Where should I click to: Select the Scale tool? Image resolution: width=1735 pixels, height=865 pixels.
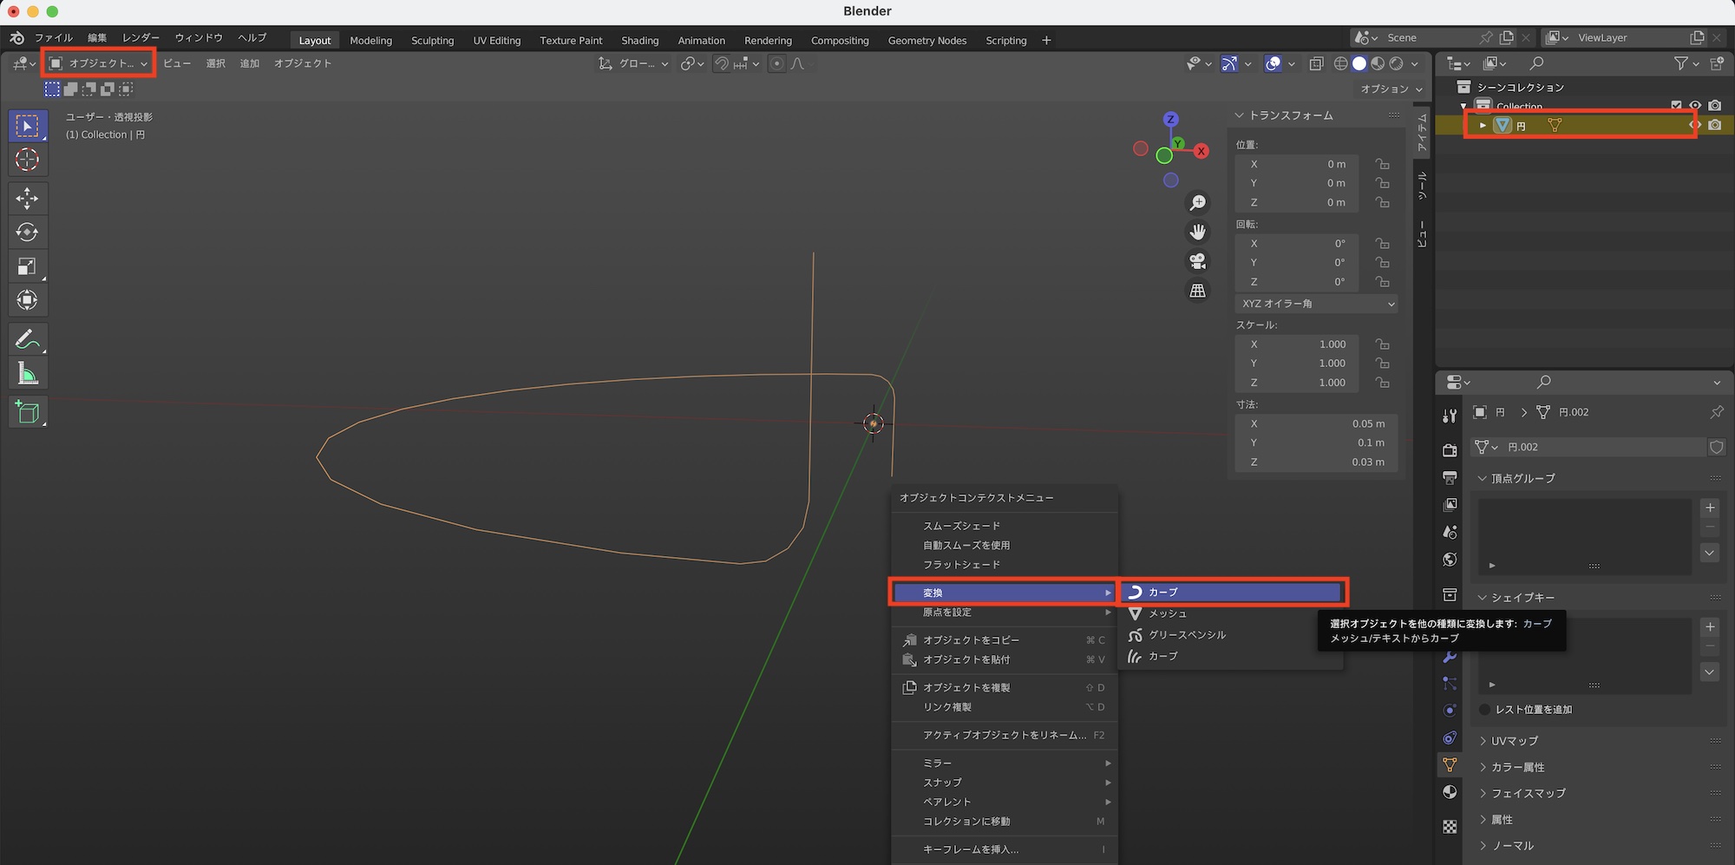coord(27,266)
